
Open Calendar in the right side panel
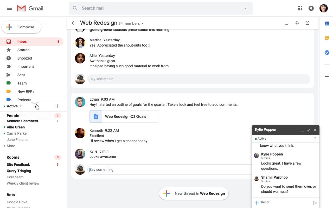click(327, 23)
